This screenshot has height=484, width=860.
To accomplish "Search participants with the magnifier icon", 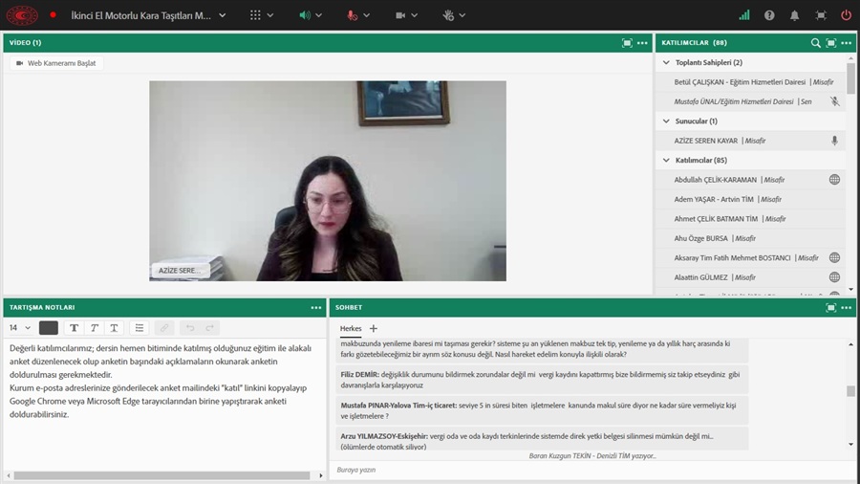I will tap(815, 43).
